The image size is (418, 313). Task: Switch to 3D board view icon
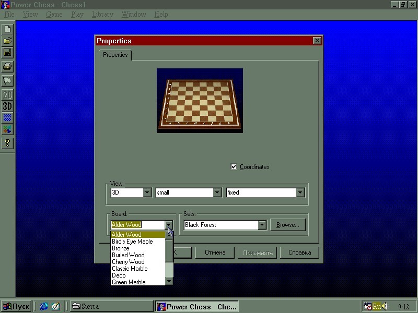7,106
